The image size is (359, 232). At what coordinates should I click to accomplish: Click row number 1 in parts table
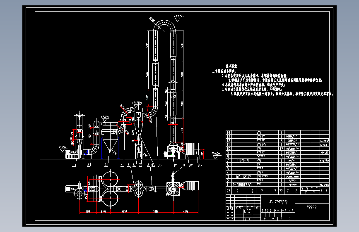click(x=228, y=185)
